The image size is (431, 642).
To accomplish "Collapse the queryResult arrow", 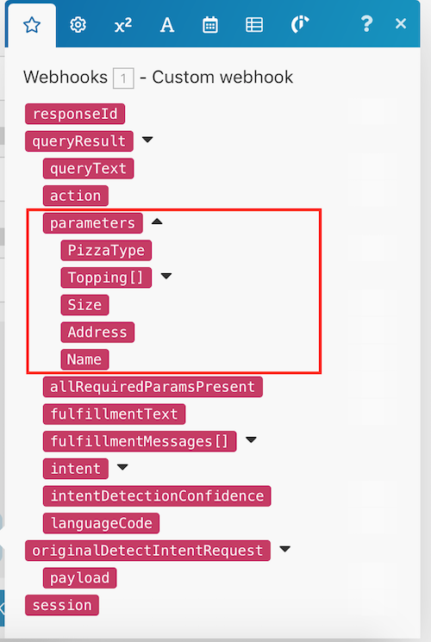I will 147,140.
